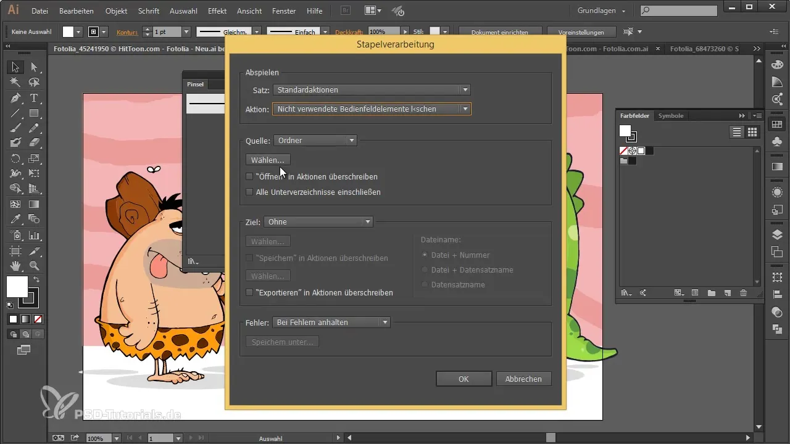Set fill to None red slash button
This screenshot has height=444, width=790.
[x=38, y=319]
